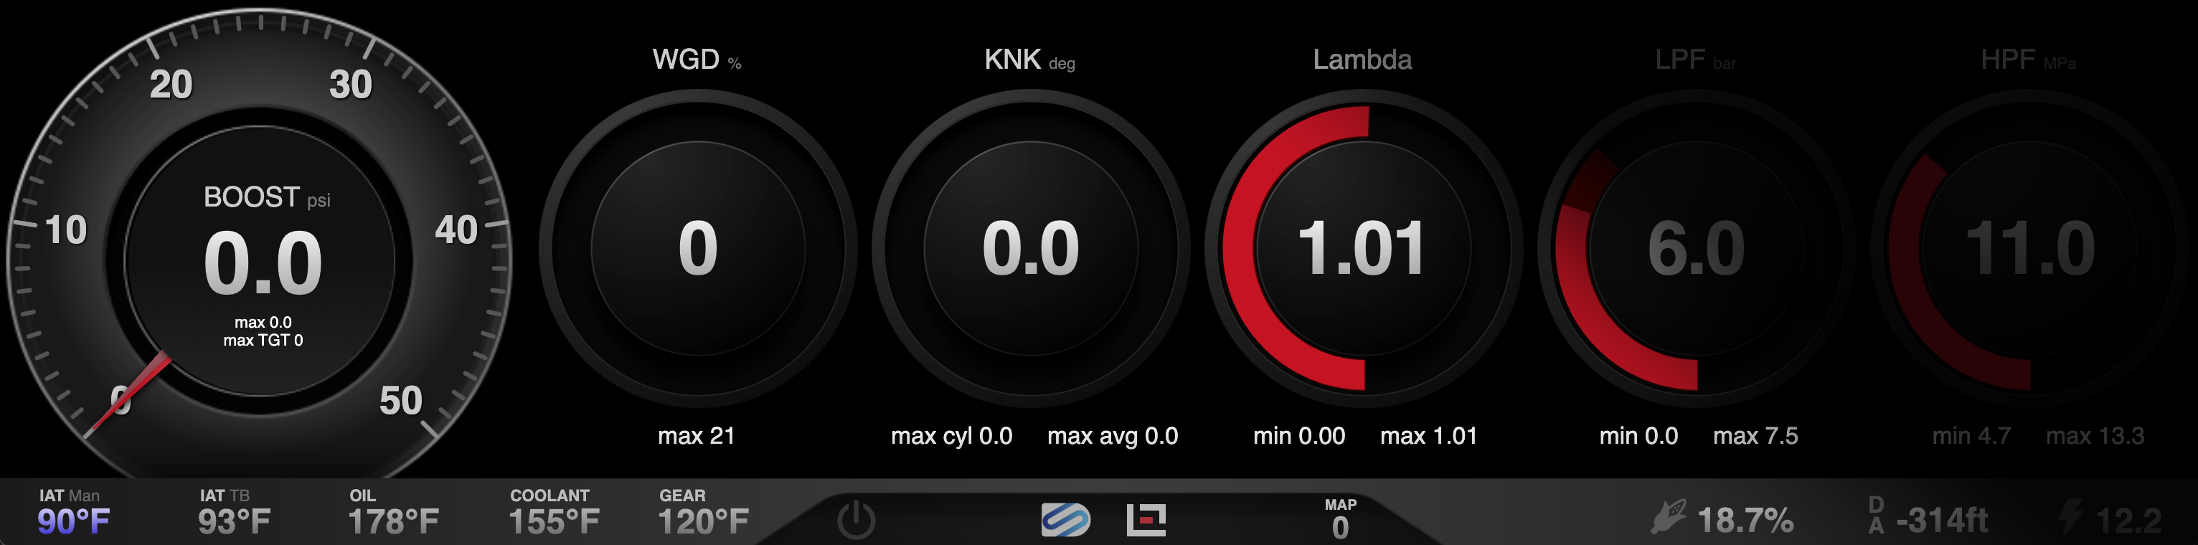Click the WGD max 21 label
Viewport: 2198px width, 545px height.
(x=697, y=436)
